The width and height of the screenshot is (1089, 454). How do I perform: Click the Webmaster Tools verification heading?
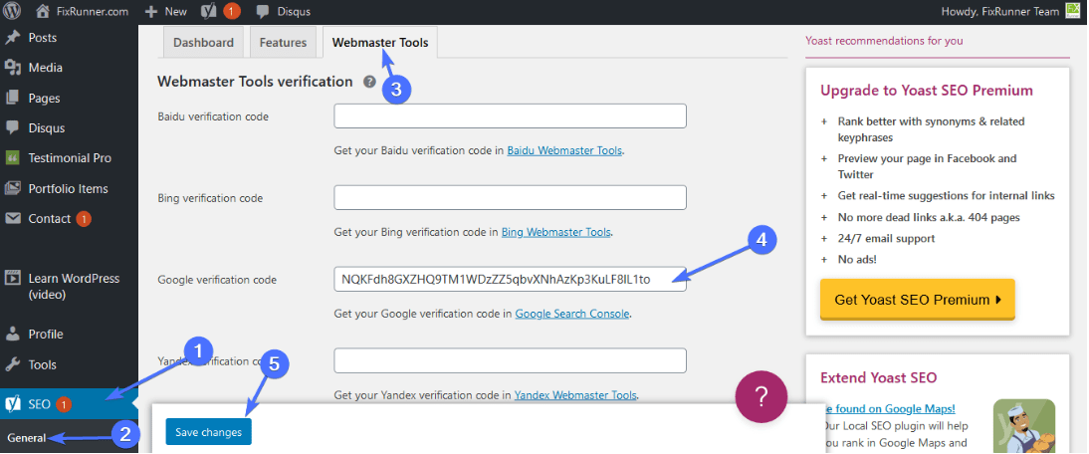[x=256, y=82]
